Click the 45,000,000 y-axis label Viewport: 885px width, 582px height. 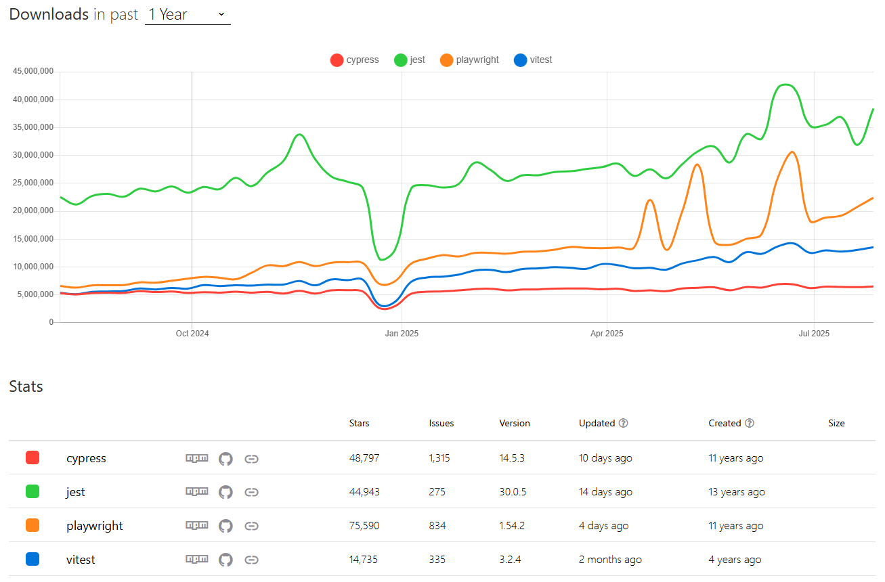click(x=33, y=71)
